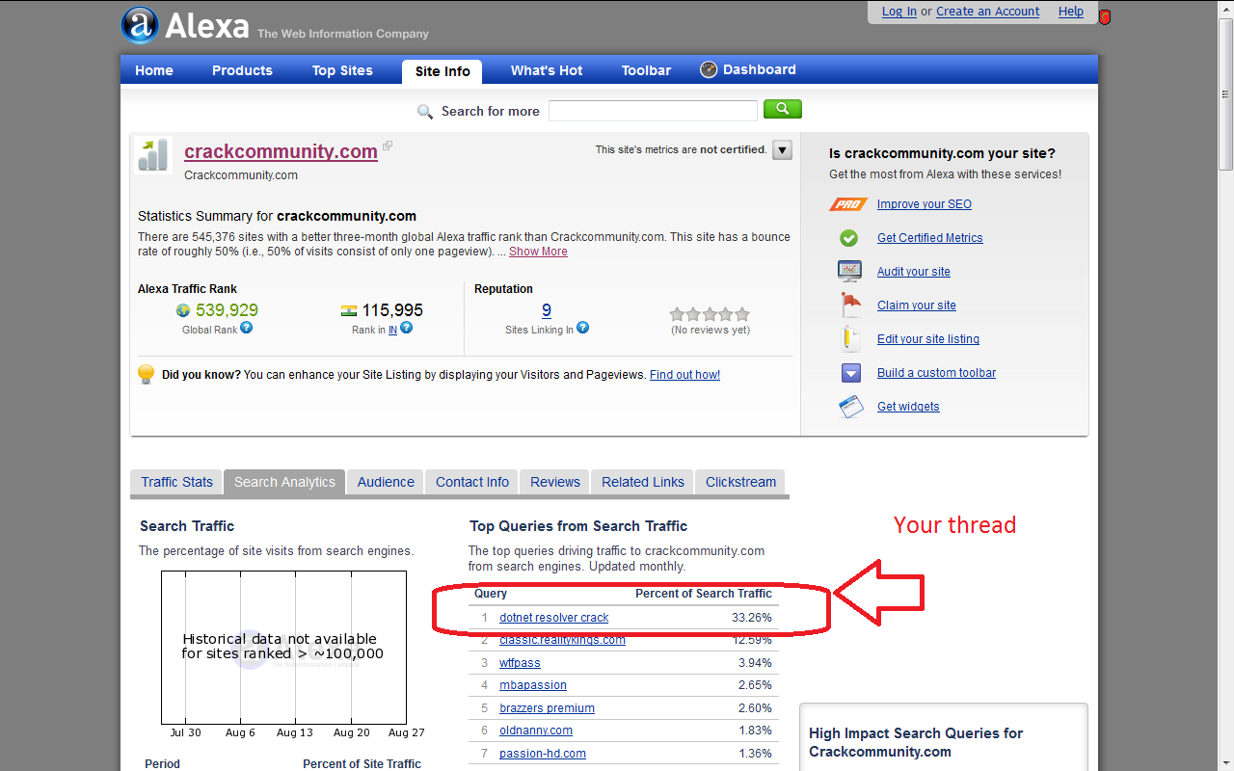Click the Search Traffic history chart
Viewport: 1234px width, 771px height.
283,648
